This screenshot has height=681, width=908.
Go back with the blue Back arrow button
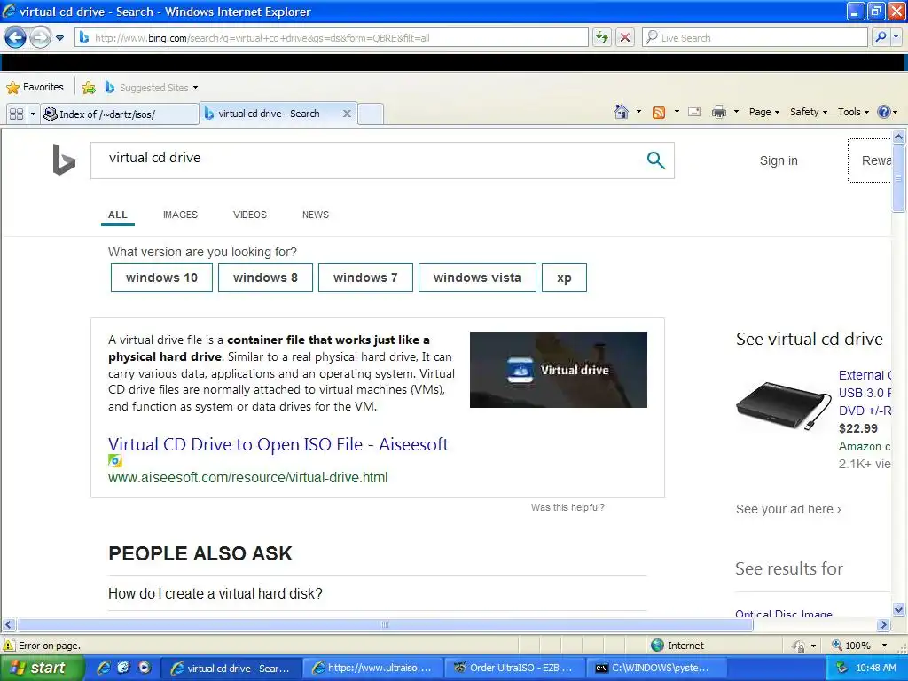[15, 38]
